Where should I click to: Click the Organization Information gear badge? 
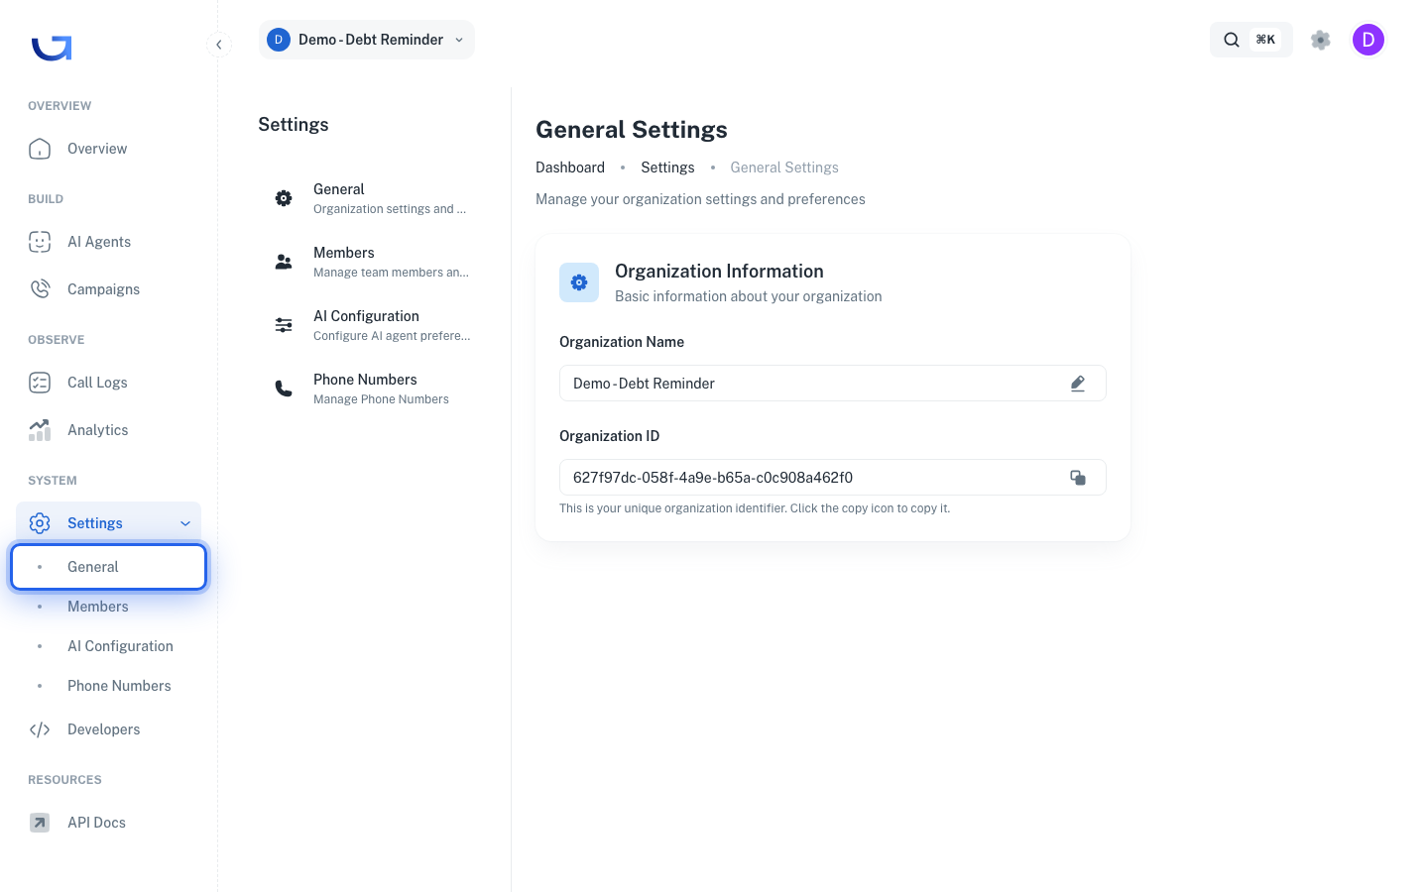[x=579, y=282]
